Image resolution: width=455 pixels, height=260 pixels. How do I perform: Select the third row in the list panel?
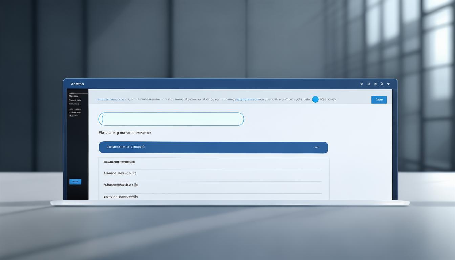[121, 185]
